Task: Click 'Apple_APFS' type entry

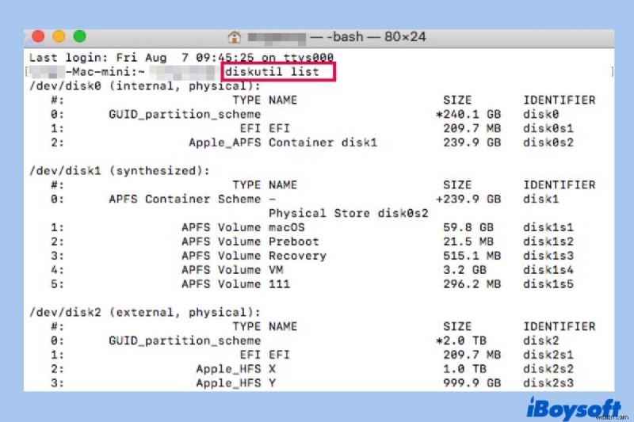Action: pyautogui.click(x=225, y=143)
